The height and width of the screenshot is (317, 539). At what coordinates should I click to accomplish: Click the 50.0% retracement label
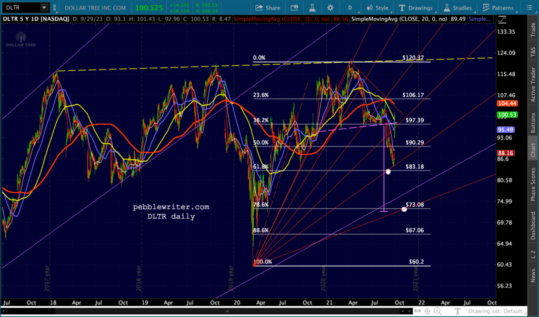[x=261, y=142]
